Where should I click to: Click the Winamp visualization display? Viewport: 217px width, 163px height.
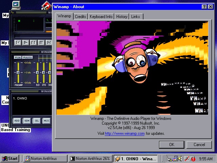(x=28, y=24)
